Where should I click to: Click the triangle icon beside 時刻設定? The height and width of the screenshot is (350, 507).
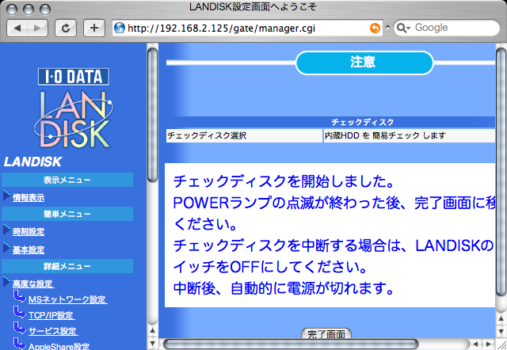[7, 230]
